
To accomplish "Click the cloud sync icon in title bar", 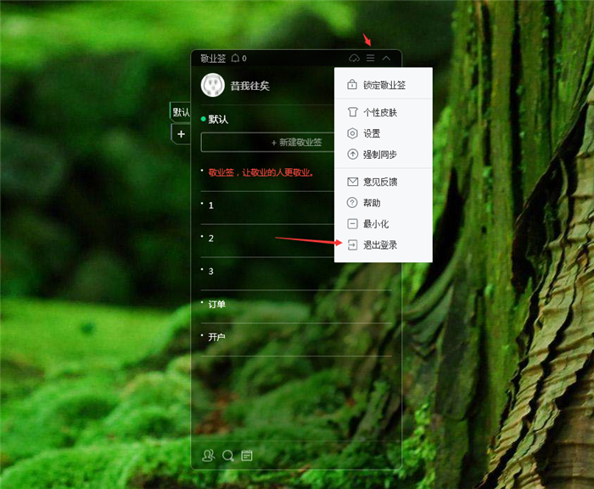I will coord(354,59).
